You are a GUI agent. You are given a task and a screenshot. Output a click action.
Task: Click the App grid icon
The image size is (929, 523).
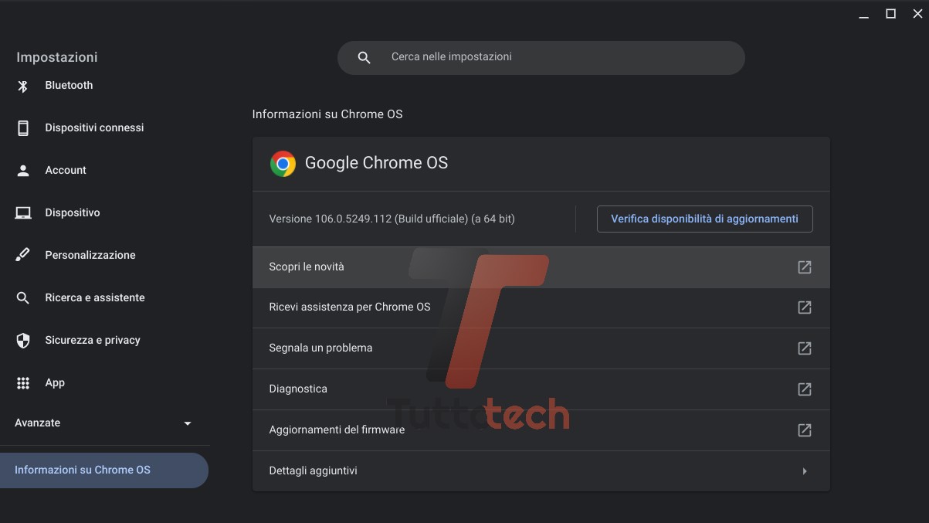click(23, 383)
